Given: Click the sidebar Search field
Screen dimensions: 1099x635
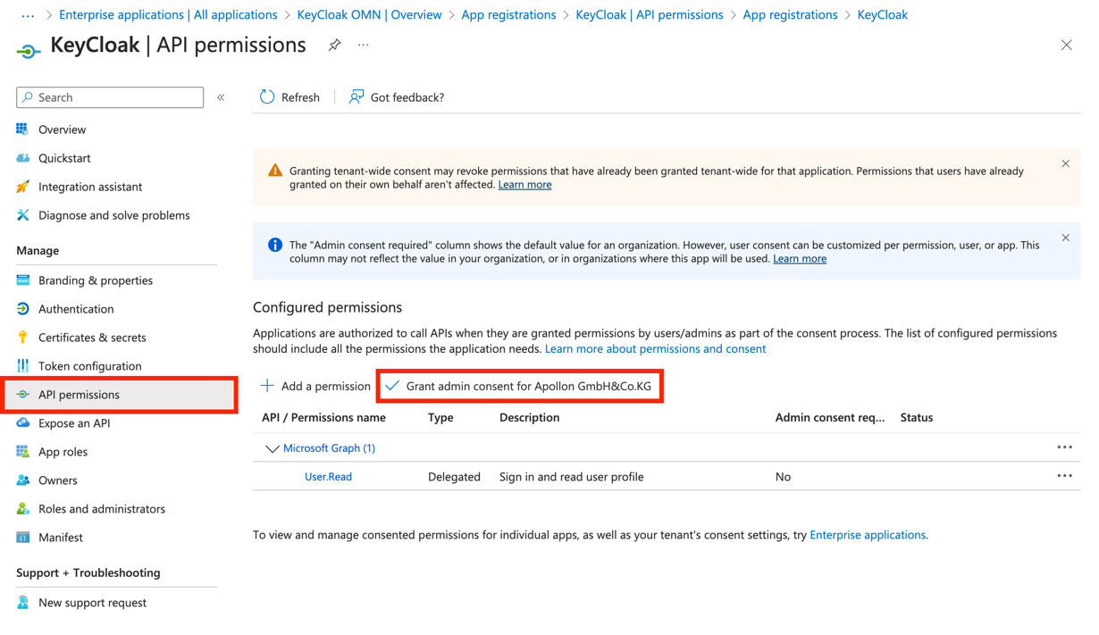Looking at the screenshot, I should coord(110,97).
